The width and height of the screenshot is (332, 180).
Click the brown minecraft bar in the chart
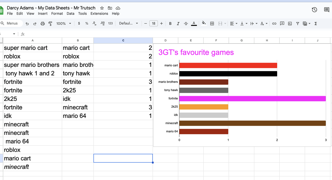tap(252, 123)
